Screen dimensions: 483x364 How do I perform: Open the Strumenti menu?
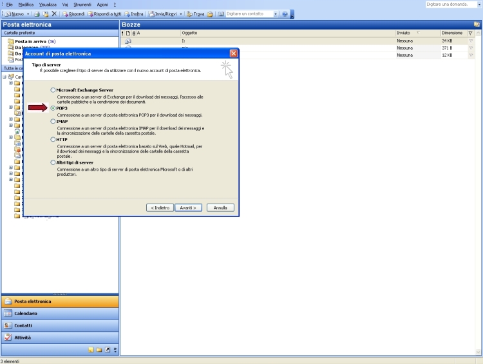click(82, 5)
